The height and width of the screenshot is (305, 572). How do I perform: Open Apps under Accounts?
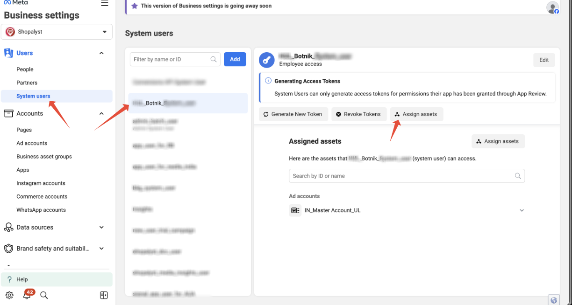pos(22,170)
